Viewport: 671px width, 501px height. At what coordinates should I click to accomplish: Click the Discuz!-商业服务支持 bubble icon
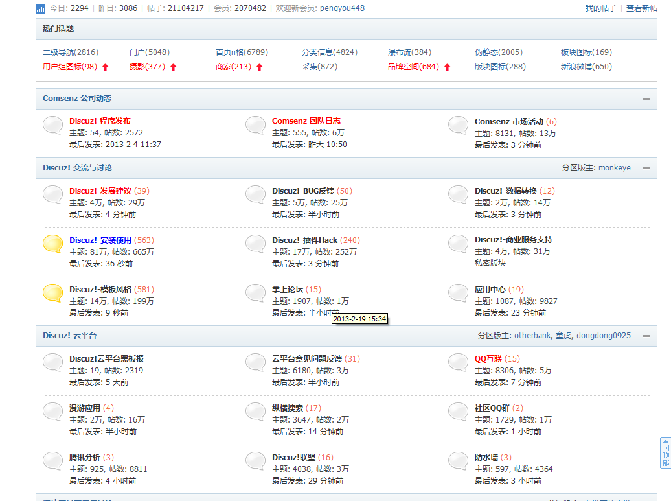pos(459,244)
